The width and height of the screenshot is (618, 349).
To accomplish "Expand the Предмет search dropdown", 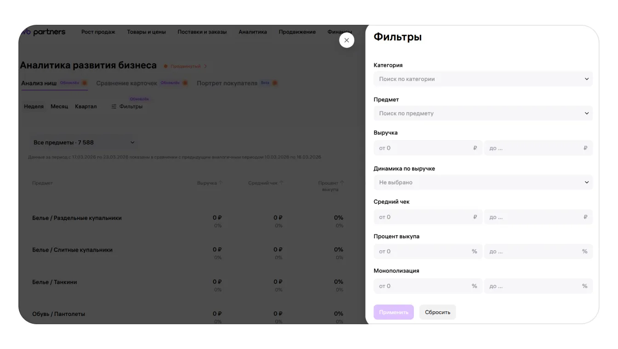I will [x=483, y=113].
